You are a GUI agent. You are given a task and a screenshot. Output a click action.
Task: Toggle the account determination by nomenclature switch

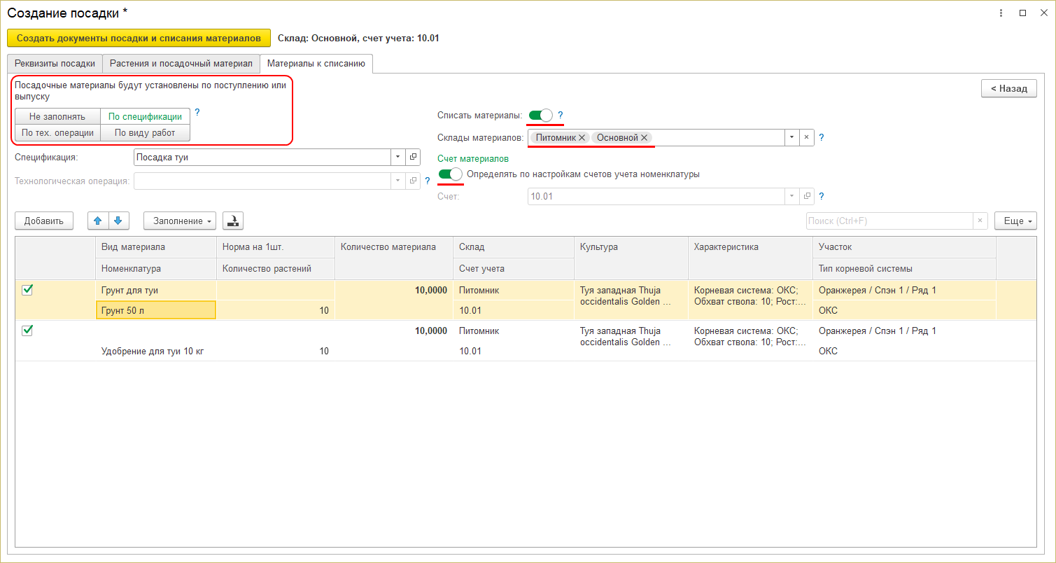coord(450,174)
